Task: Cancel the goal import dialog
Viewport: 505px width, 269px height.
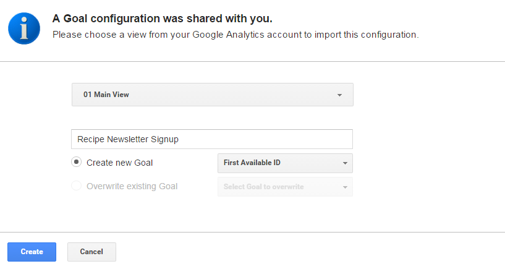Action: tap(91, 252)
